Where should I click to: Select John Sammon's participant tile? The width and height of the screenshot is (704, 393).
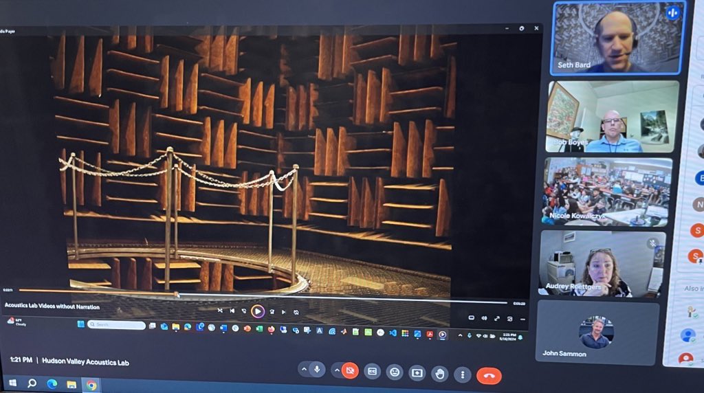[x=597, y=331]
